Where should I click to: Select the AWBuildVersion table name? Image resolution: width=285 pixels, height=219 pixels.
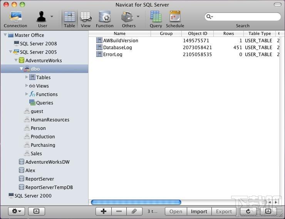pyautogui.click(x=121, y=41)
